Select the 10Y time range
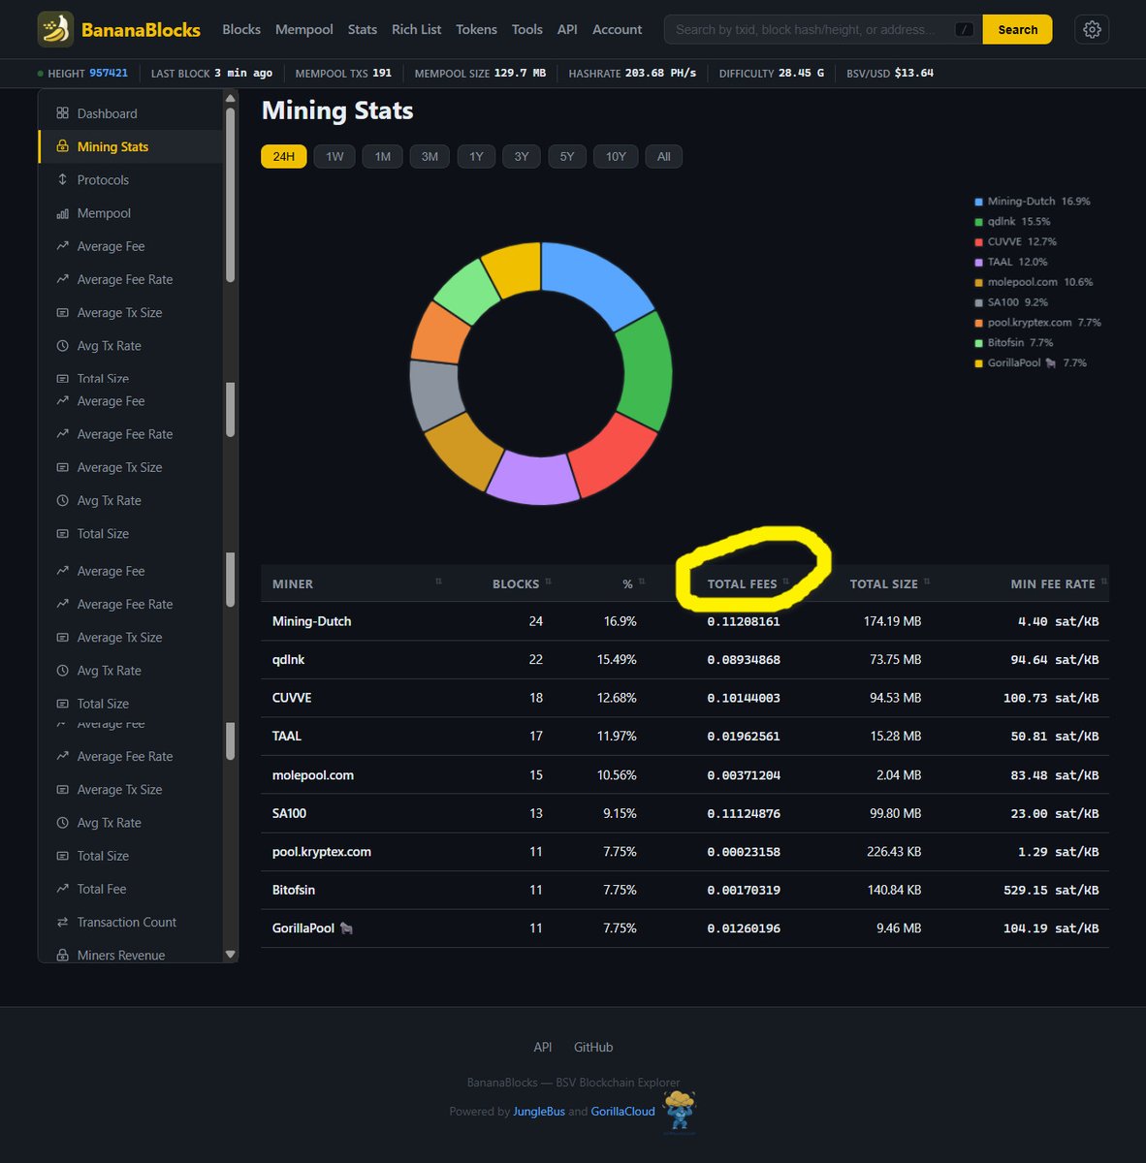The width and height of the screenshot is (1146, 1163). [x=616, y=156]
